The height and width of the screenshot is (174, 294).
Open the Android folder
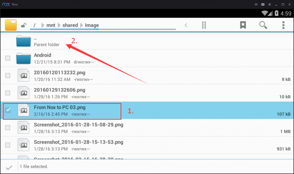[x=147, y=58]
